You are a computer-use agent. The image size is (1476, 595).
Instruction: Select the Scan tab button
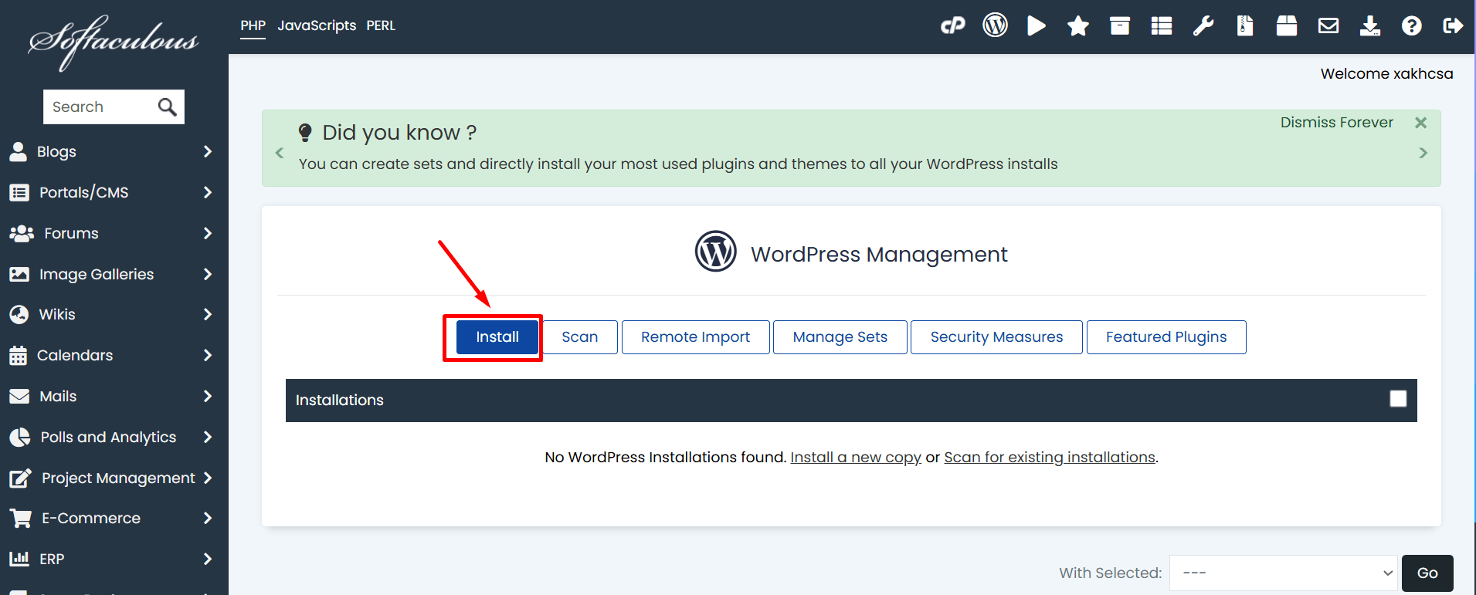[x=579, y=337]
